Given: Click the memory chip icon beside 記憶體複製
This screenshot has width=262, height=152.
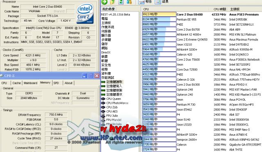Looking at the screenshot, I should 103,90.
